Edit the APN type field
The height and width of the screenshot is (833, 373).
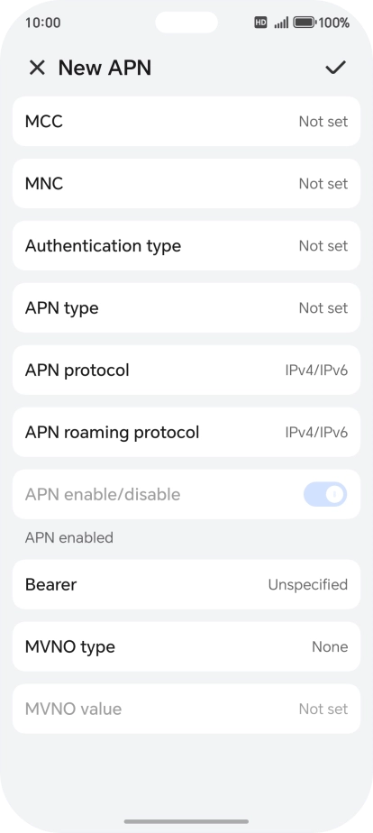point(186,307)
